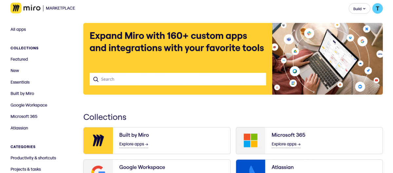The height and width of the screenshot is (173, 393).
Task: Click the blue Atlassian logo card icon
Action: point(251,166)
